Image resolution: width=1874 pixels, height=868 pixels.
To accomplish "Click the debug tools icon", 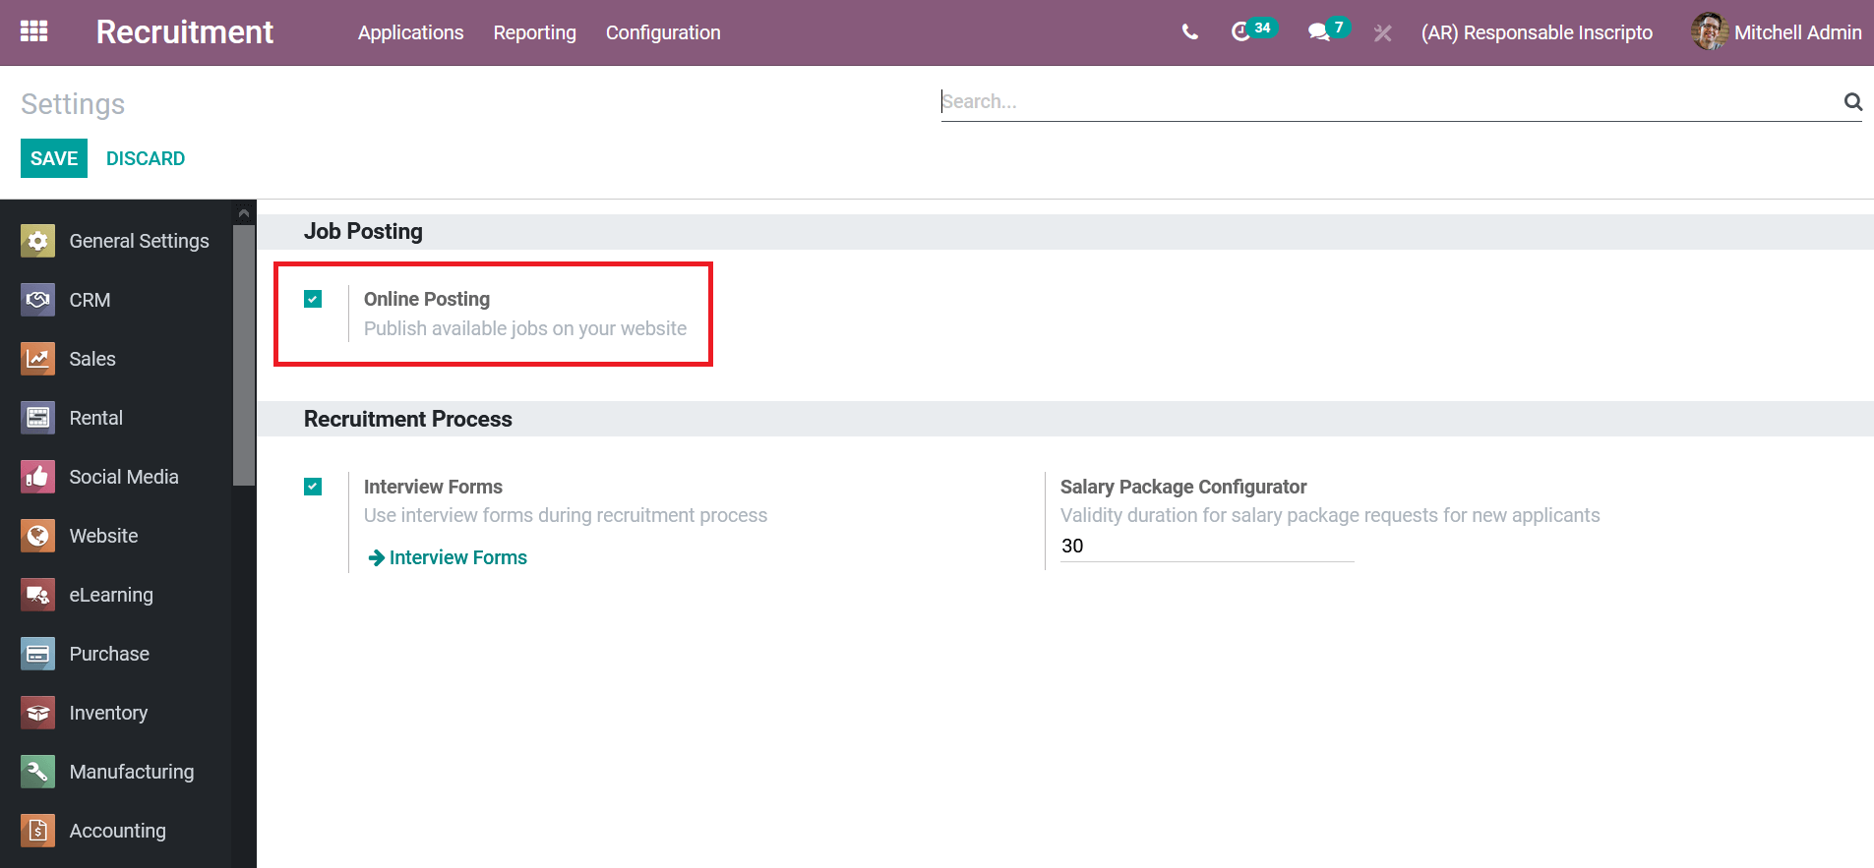I will coord(1382,33).
